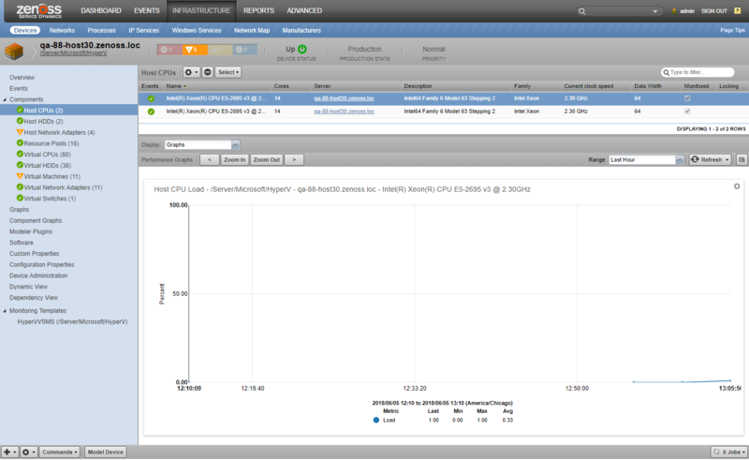Image resolution: width=749 pixels, height=460 pixels.
Task: Open the header search options dropdown arrow
Action: [654, 11]
